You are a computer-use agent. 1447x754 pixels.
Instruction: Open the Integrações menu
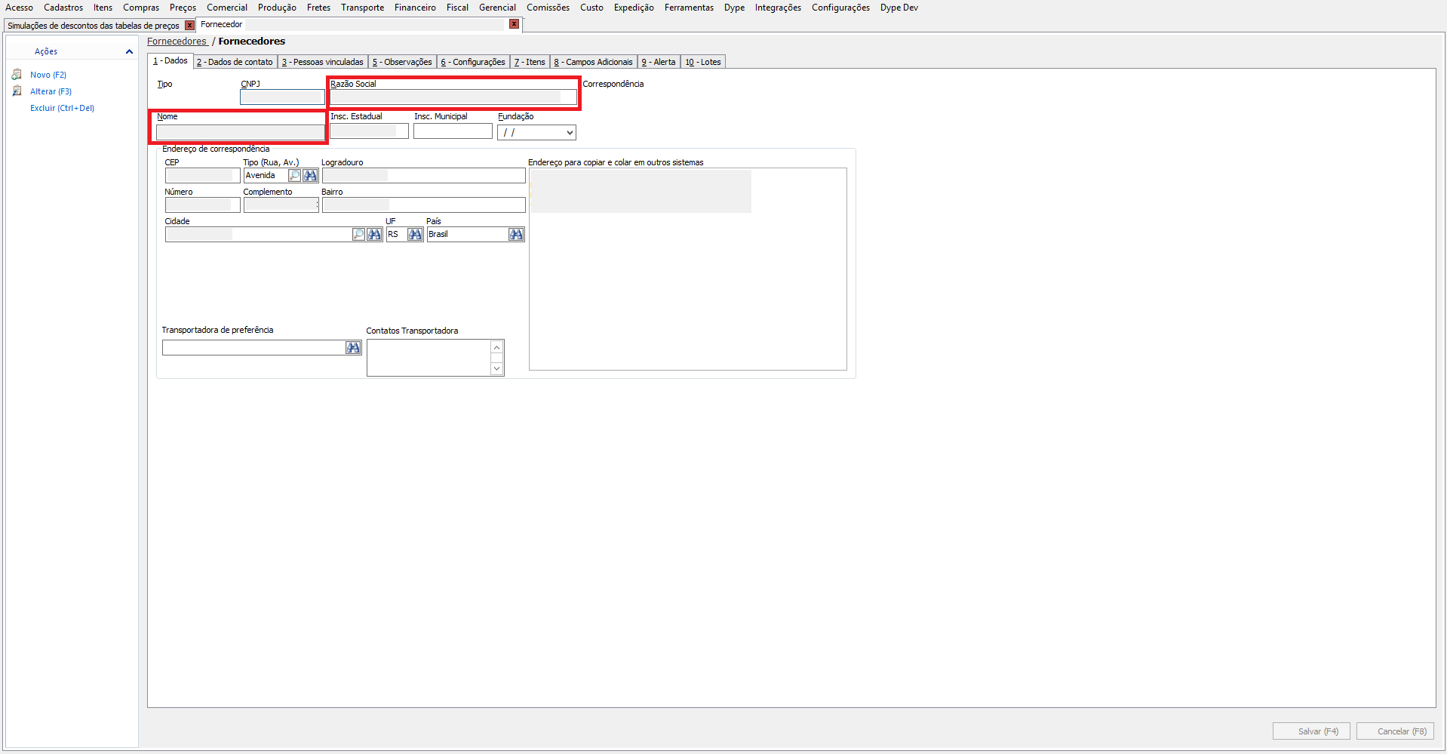coord(778,8)
